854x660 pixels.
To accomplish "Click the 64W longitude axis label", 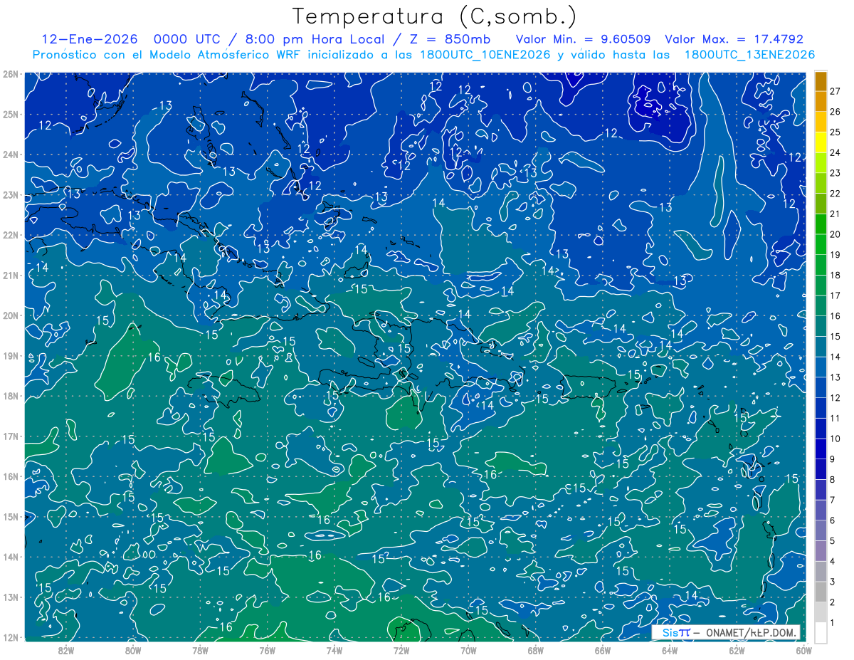I will pos(670,651).
